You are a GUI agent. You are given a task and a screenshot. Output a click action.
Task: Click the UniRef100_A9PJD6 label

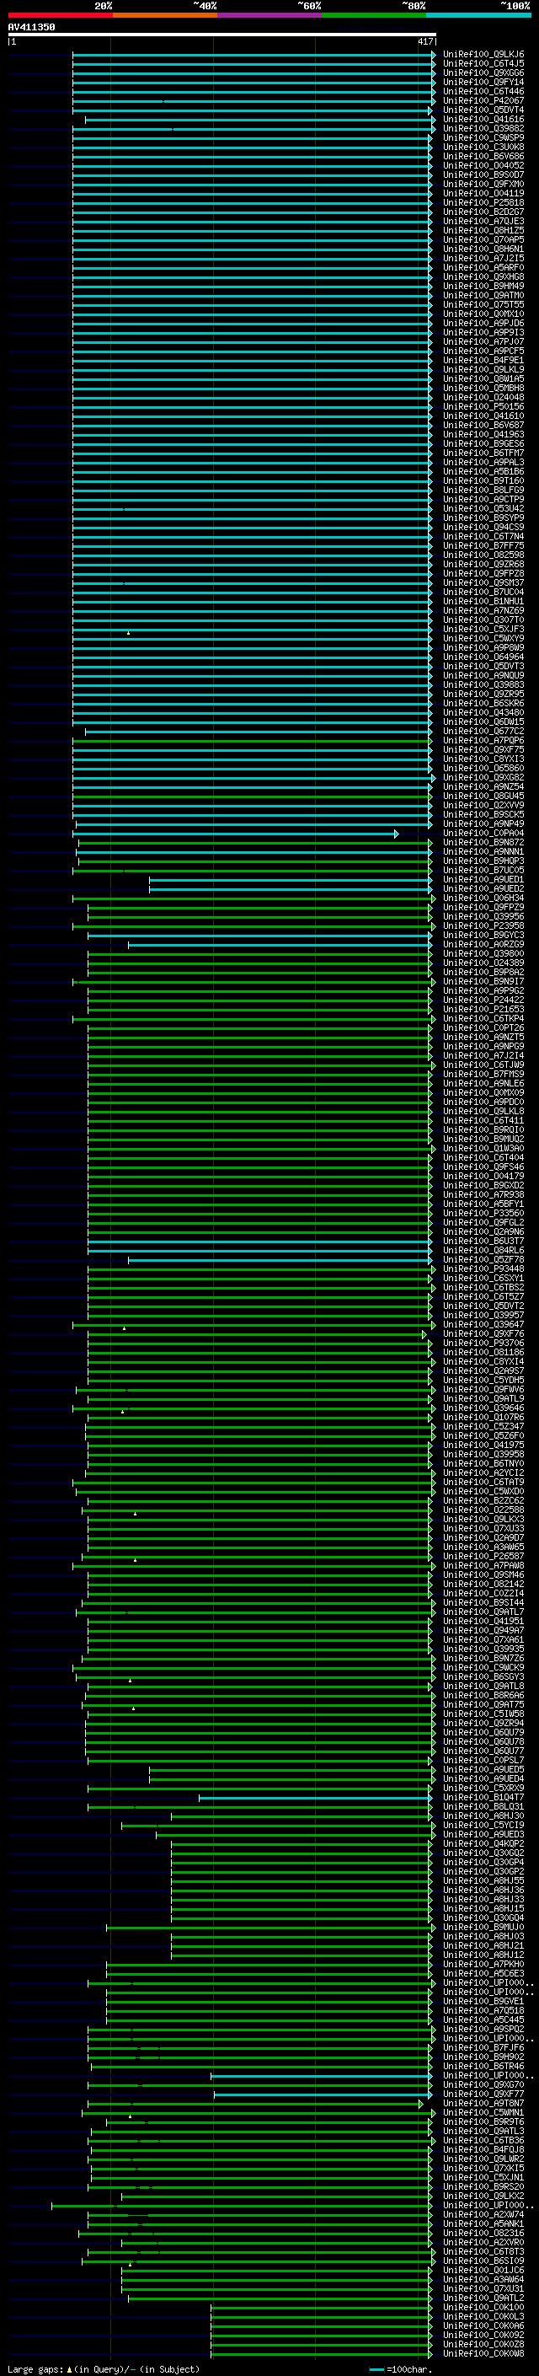(483, 323)
